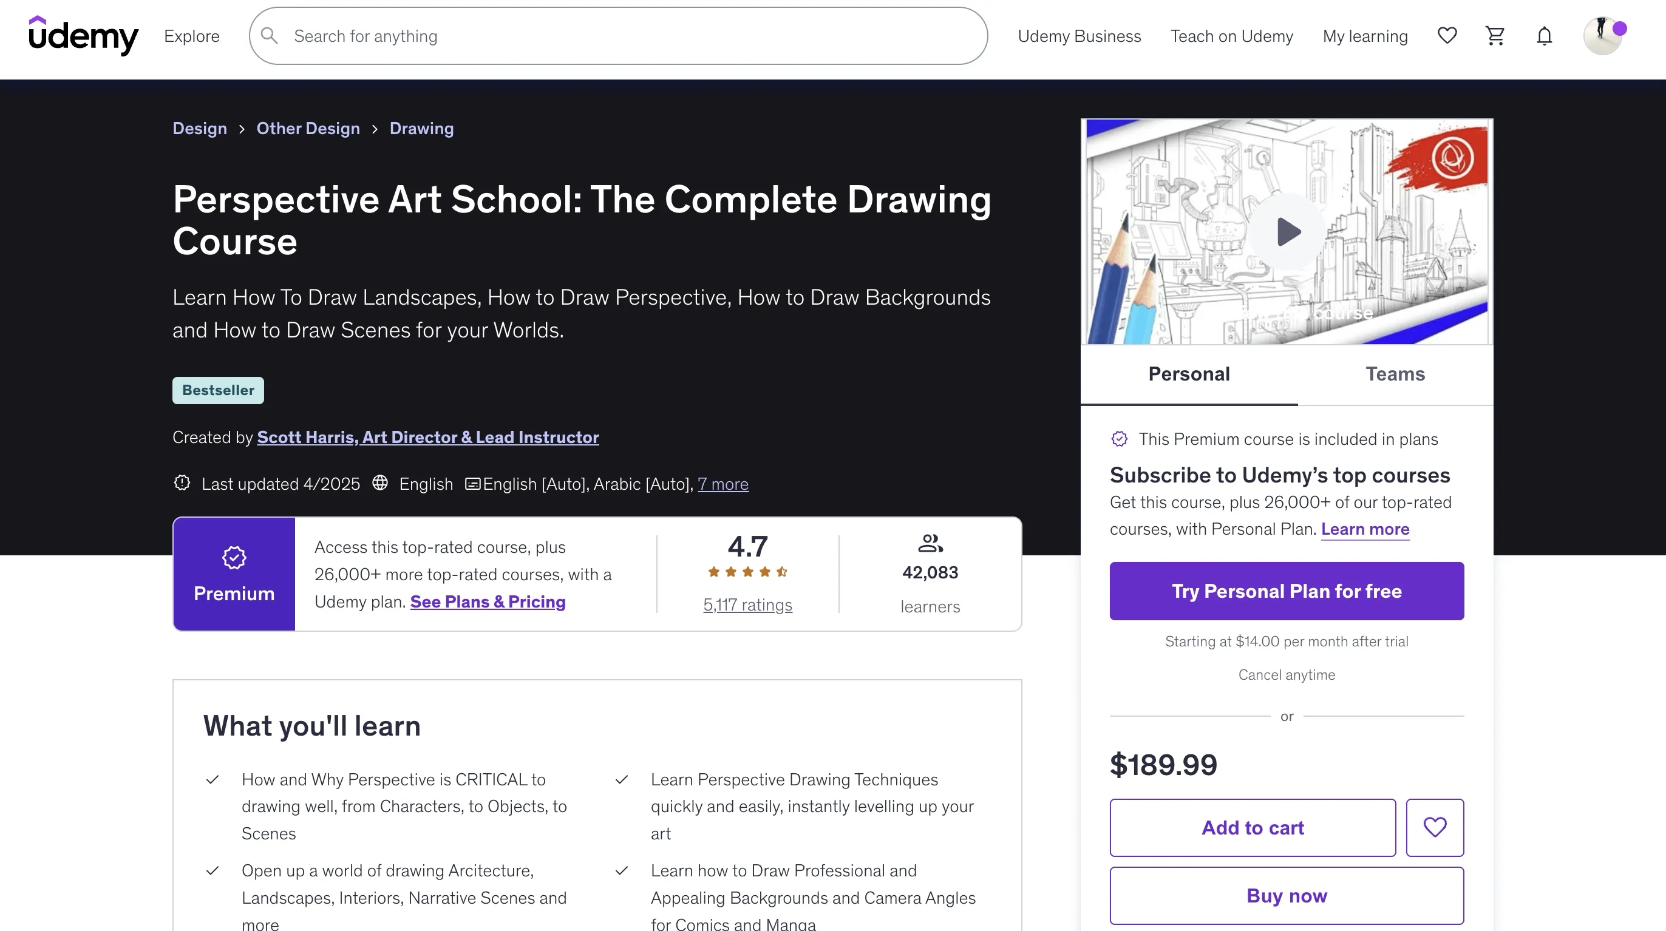Click the search magnifier icon

(x=270, y=36)
